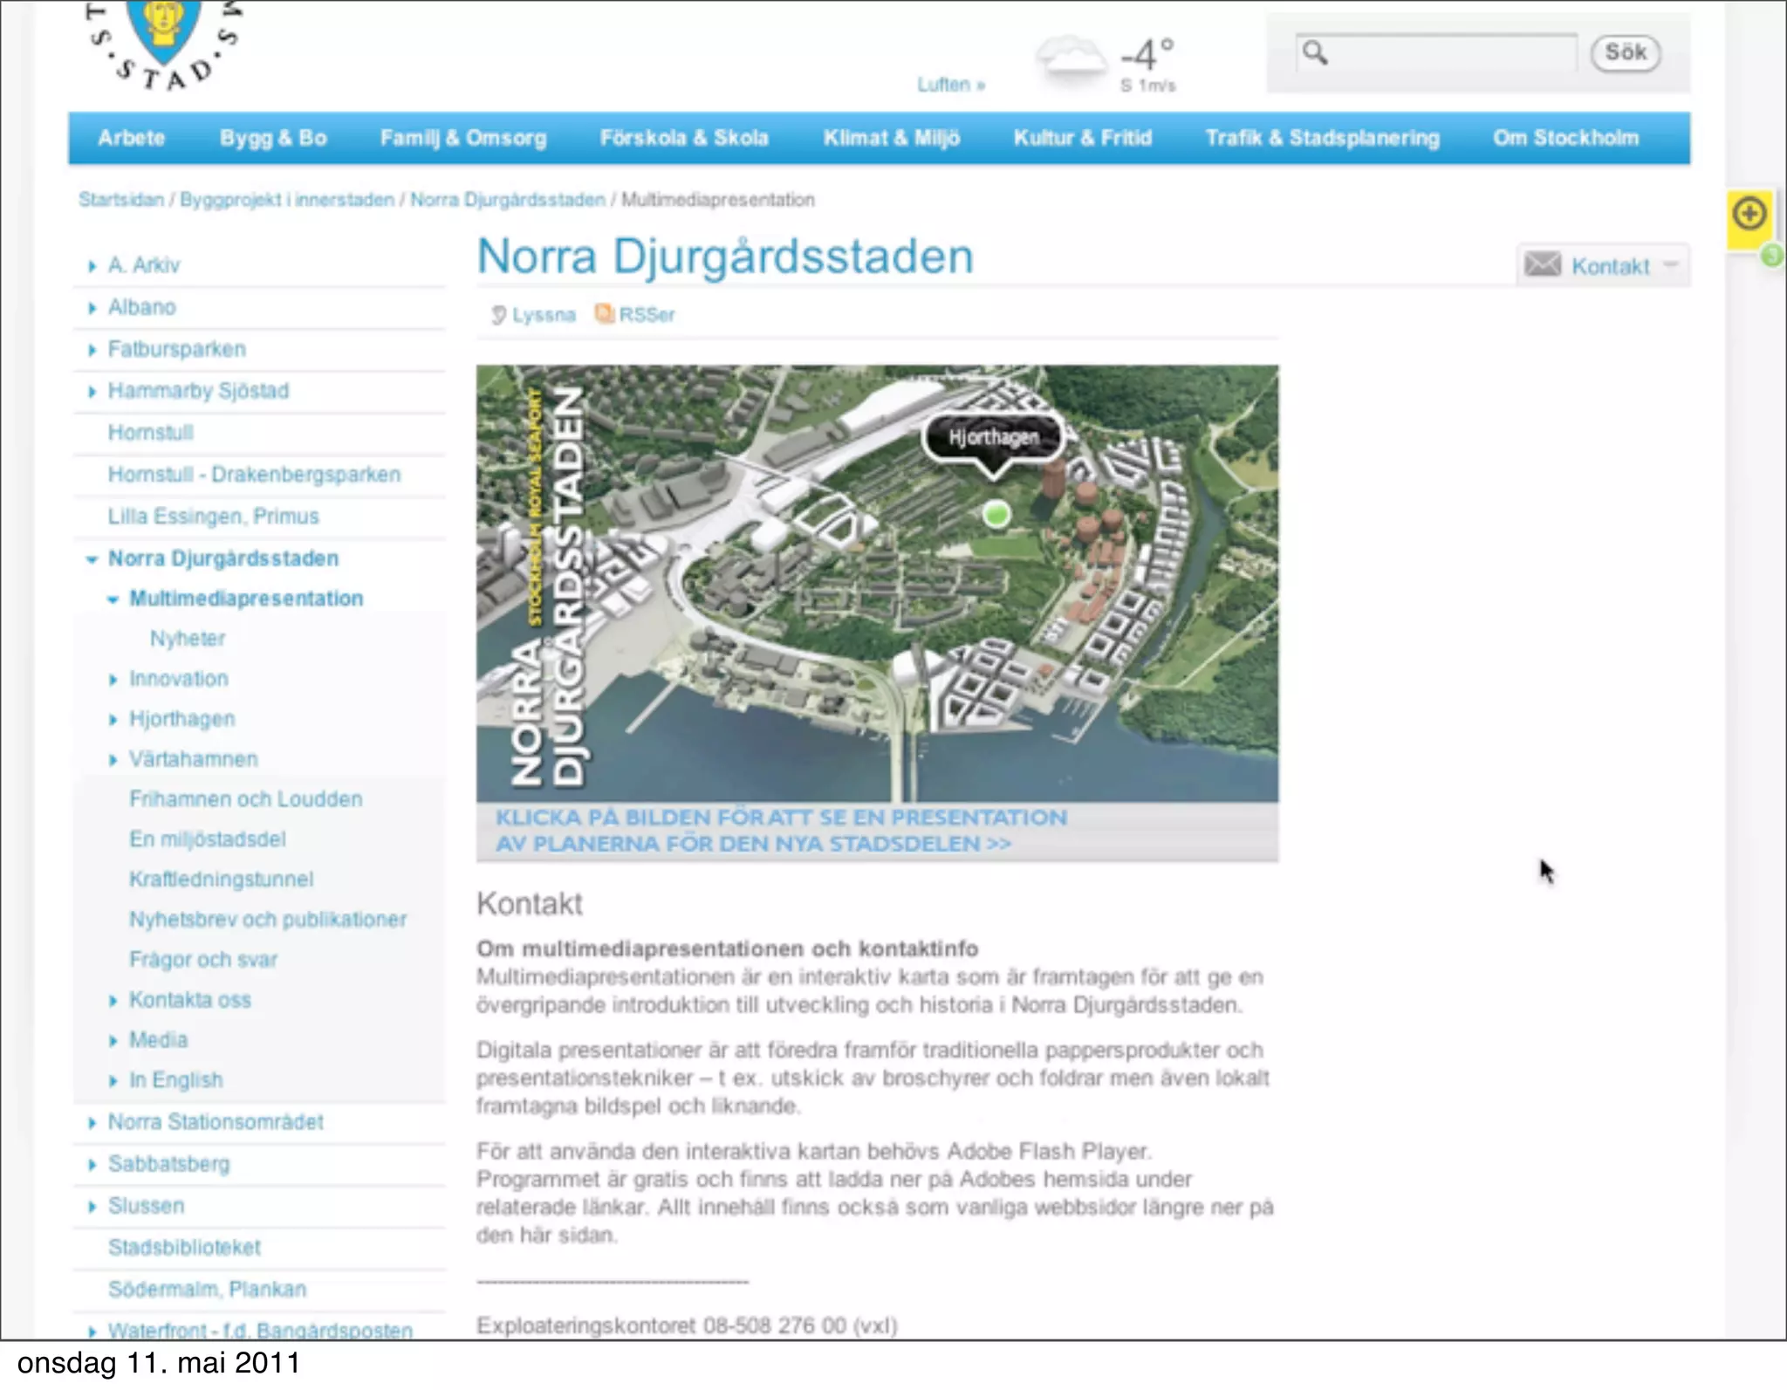
Task: Open the Förskola & Skola menu
Action: (x=684, y=138)
